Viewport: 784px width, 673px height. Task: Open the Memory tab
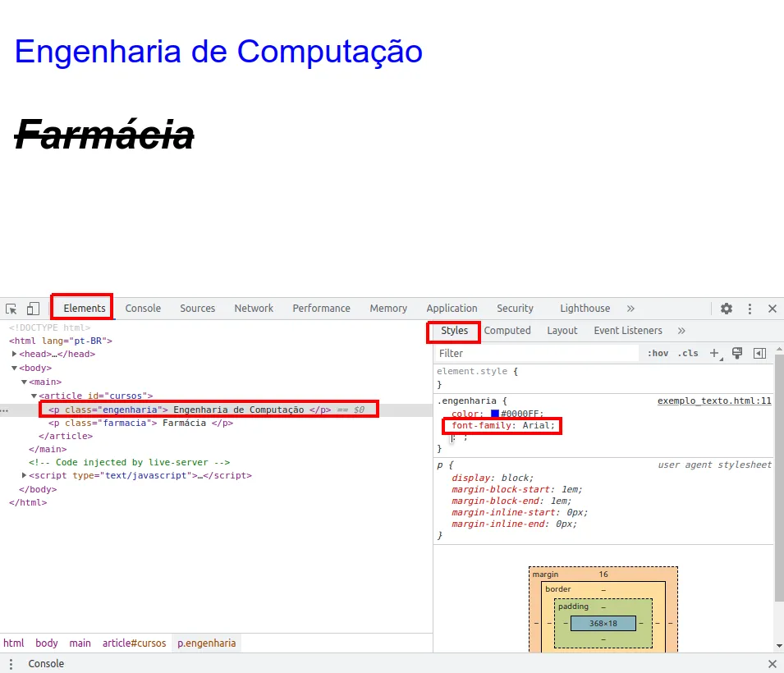click(x=388, y=309)
